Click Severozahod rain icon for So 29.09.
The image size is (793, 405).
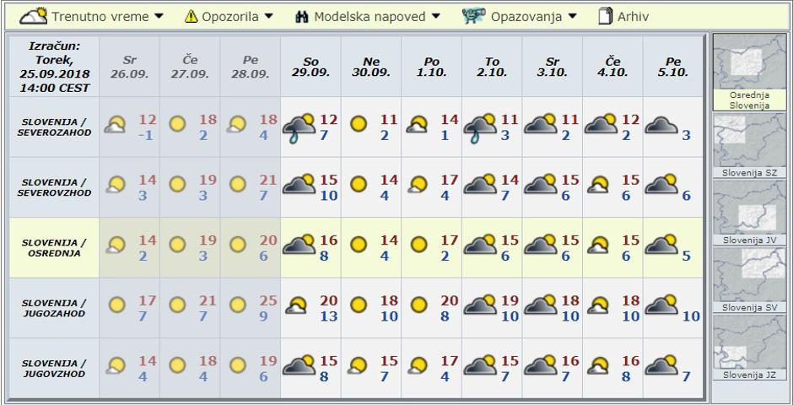299,127
